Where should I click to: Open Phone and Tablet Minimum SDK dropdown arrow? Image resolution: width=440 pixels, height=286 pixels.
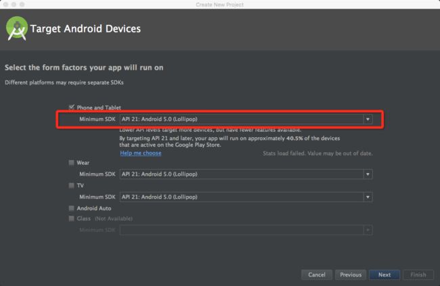coord(368,119)
